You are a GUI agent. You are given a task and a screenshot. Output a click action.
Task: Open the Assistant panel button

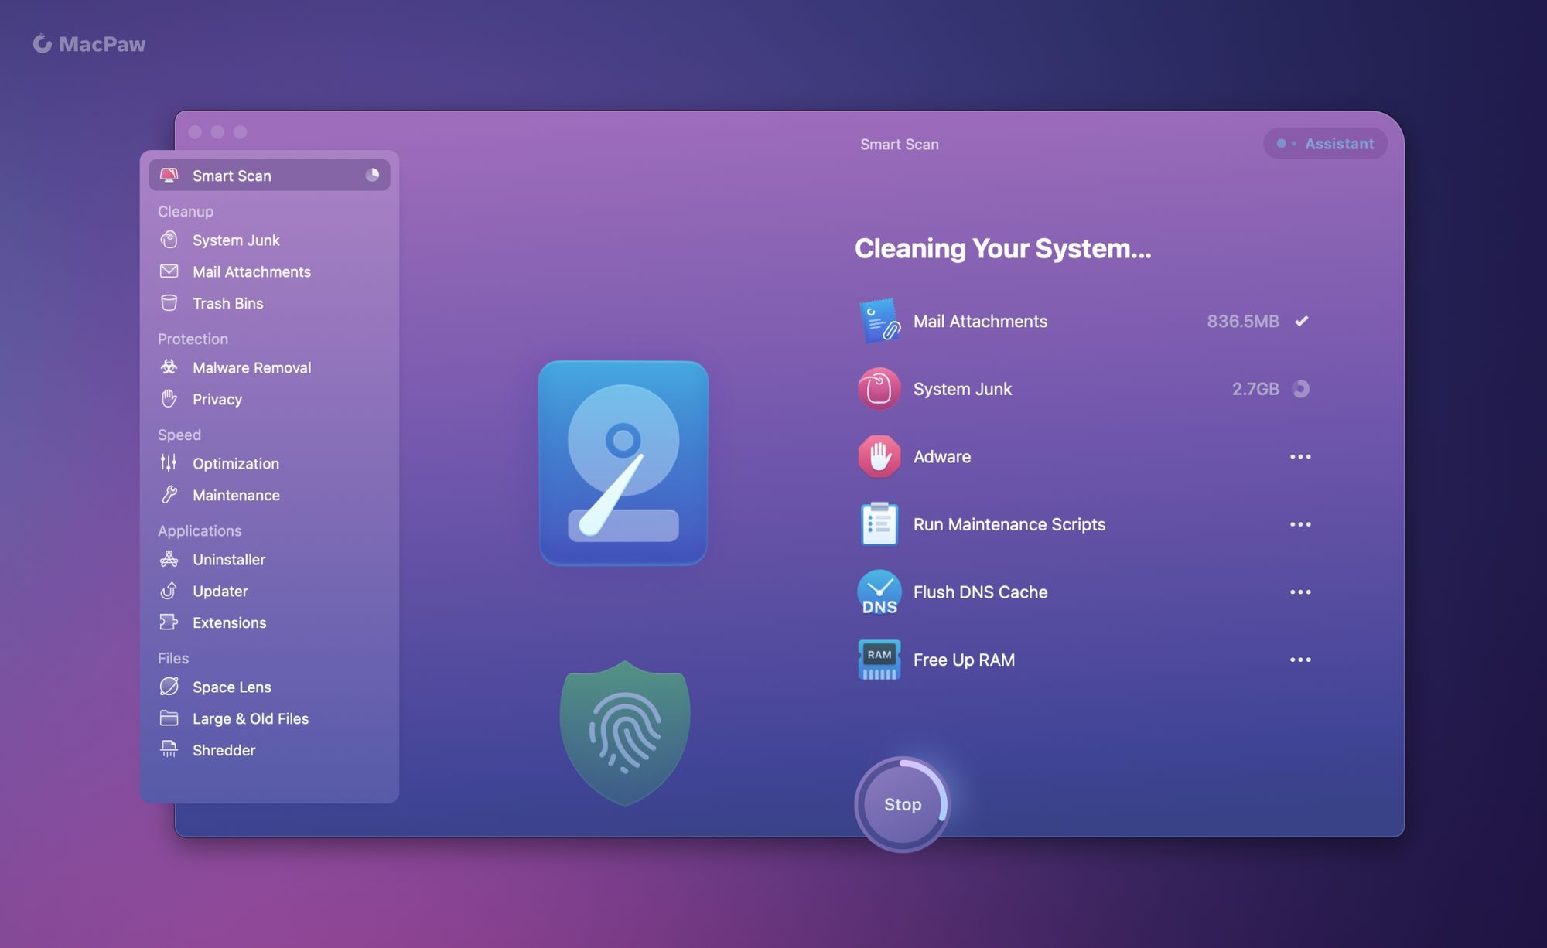[x=1325, y=144]
